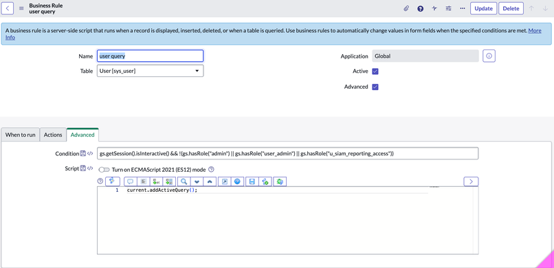
Task: Click comment bubble icon in script toolbar
Action: (x=131, y=181)
